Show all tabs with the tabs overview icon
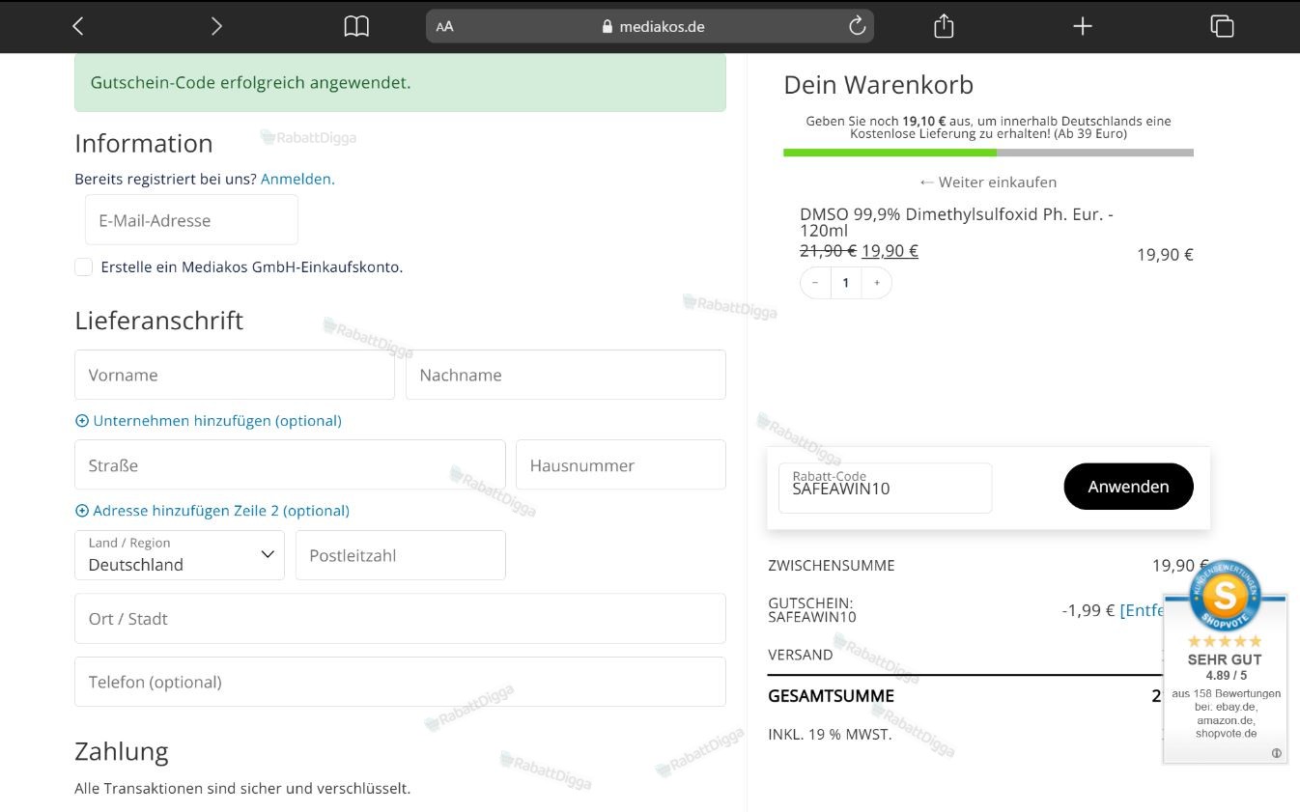 click(1222, 26)
